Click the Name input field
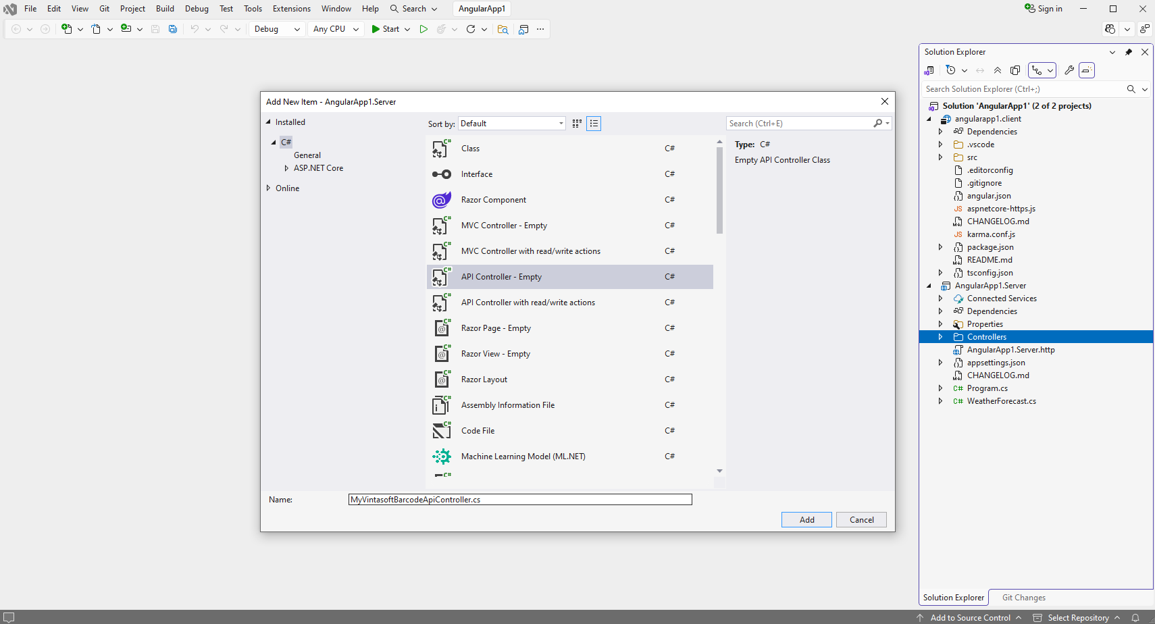This screenshot has width=1155, height=624. [x=520, y=500]
